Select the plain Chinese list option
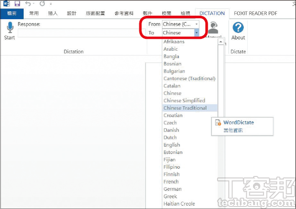 (190, 93)
